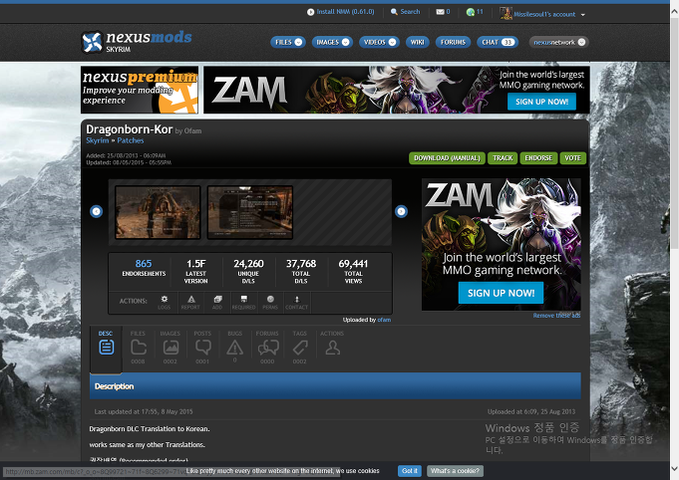Expand the Files menu dropdown
The width and height of the screenshot is (679, 480).
point(298,42)
